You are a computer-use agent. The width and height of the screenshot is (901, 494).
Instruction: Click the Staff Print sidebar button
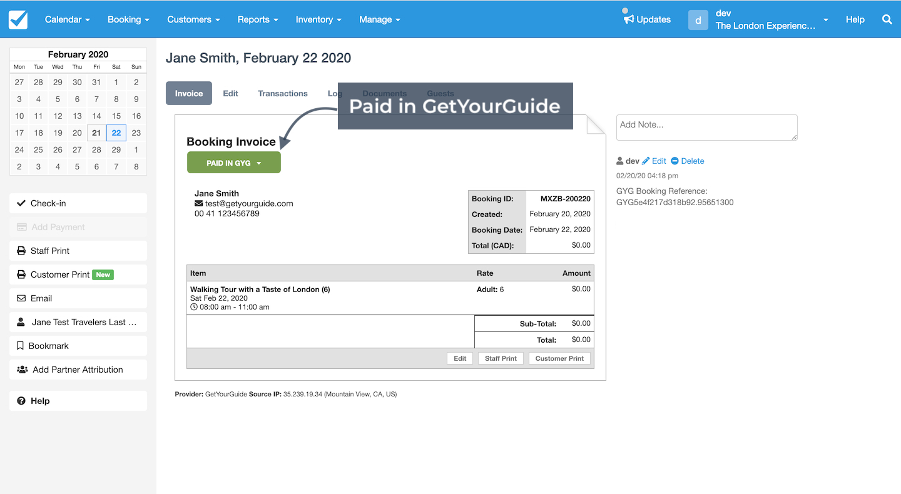point(78,251)
